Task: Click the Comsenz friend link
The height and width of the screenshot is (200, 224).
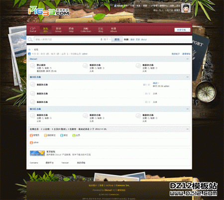Action: click(34, 163)
